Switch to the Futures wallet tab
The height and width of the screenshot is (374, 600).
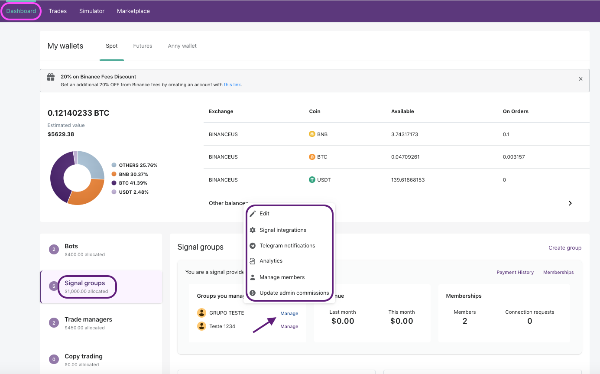pos(143,46)
